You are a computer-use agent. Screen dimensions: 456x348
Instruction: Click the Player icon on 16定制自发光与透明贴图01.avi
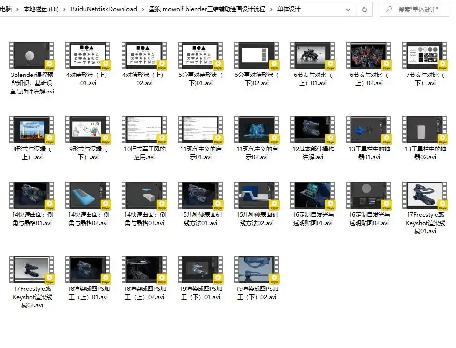pos(330,205)
